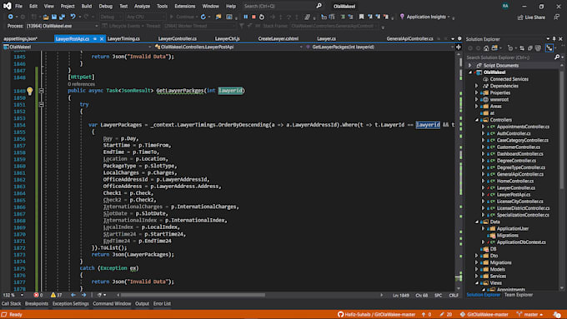Viewport: 567px width, 319px height.
Task: Click the Hot Reload refresh icon
Action: 203,17
